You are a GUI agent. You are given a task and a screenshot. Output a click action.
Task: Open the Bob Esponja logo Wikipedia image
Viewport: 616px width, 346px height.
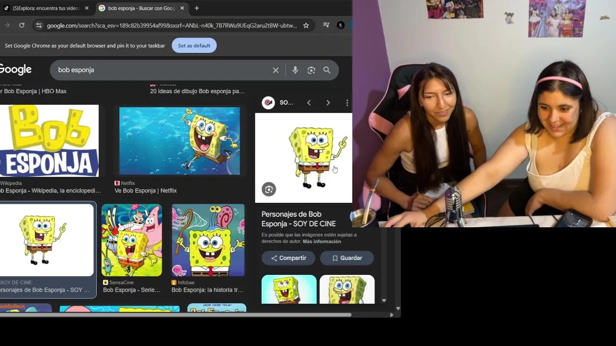[x=49, y=141]
